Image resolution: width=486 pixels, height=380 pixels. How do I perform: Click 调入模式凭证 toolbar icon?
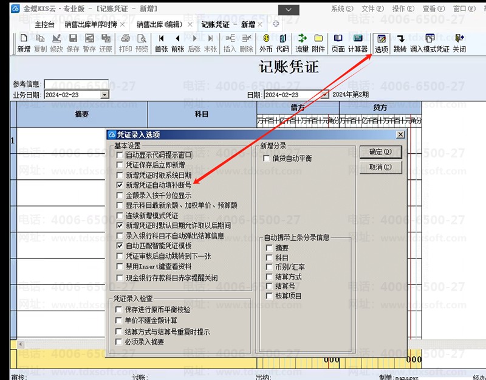(430, 43)
